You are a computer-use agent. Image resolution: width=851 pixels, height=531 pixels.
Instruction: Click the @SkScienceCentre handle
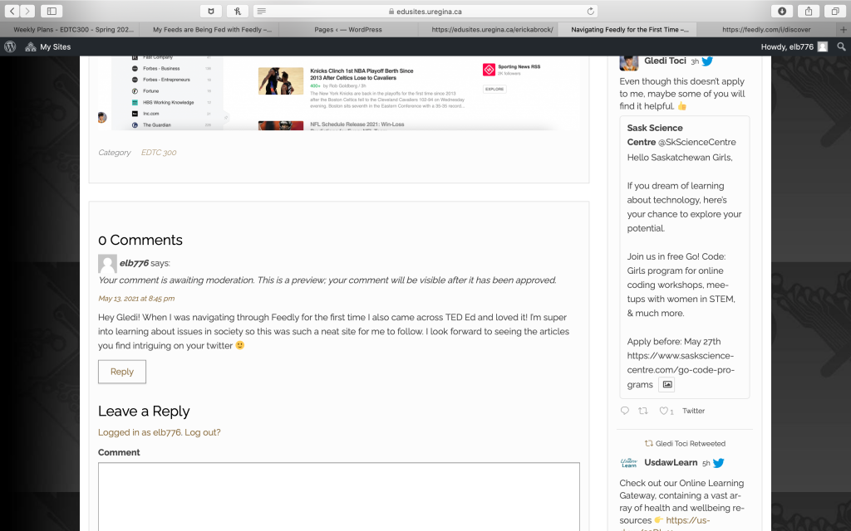point(697,142)
